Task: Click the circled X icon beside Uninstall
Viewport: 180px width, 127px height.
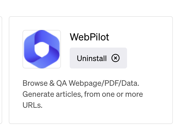Action: click(115, 58)
